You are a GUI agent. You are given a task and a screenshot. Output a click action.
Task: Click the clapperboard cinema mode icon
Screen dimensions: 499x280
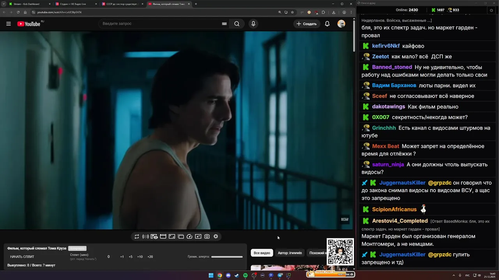point(163,236)
